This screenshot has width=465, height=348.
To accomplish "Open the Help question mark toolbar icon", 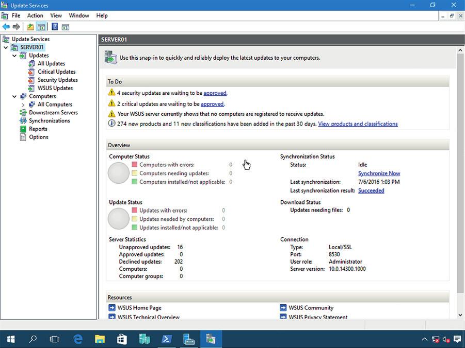I will tap(55, 27).
